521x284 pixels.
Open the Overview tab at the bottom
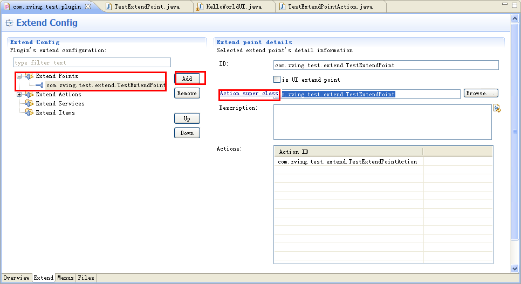tap(16, 278)
